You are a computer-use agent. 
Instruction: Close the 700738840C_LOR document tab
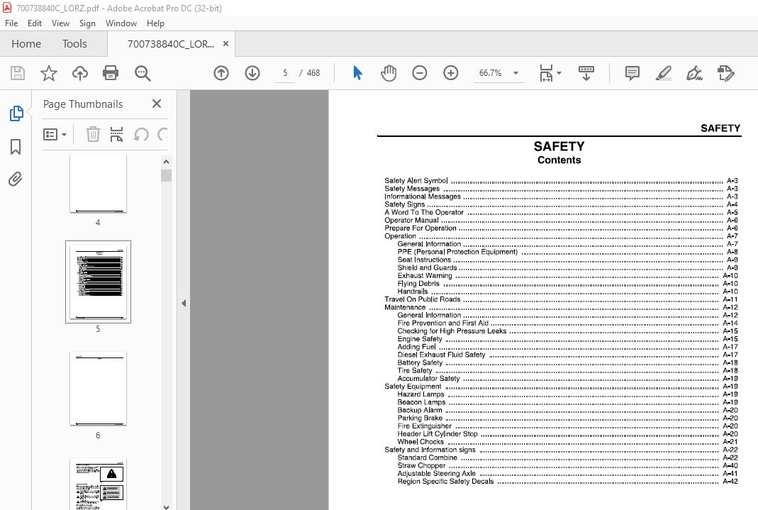pos(225,43)
